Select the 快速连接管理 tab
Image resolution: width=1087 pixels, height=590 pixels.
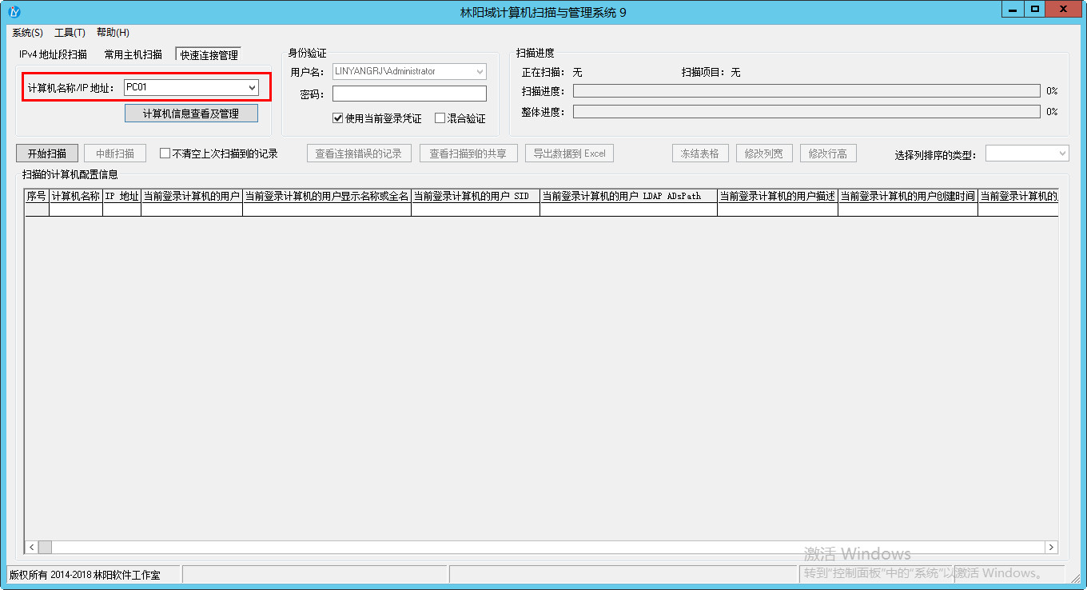pos(209,55)
